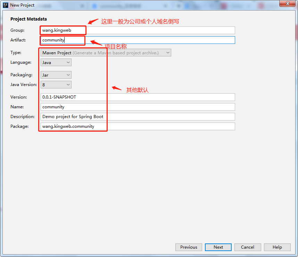Click the Project Metadata heading
Image resolution: width=298 pixels, height=257 pixels.
pyautogui.click(x=29, y=19)
